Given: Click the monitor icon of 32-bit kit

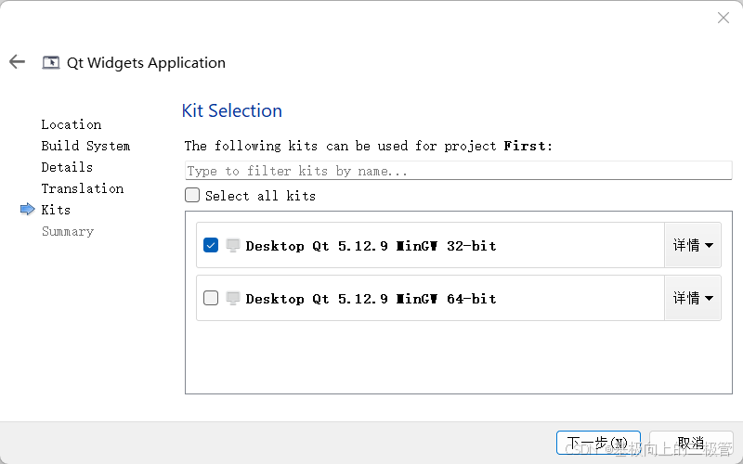Looking at the screenshot, I should 233,246.
